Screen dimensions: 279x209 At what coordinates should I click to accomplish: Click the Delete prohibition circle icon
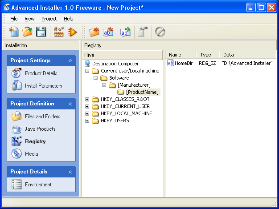(x=160, y=32)
